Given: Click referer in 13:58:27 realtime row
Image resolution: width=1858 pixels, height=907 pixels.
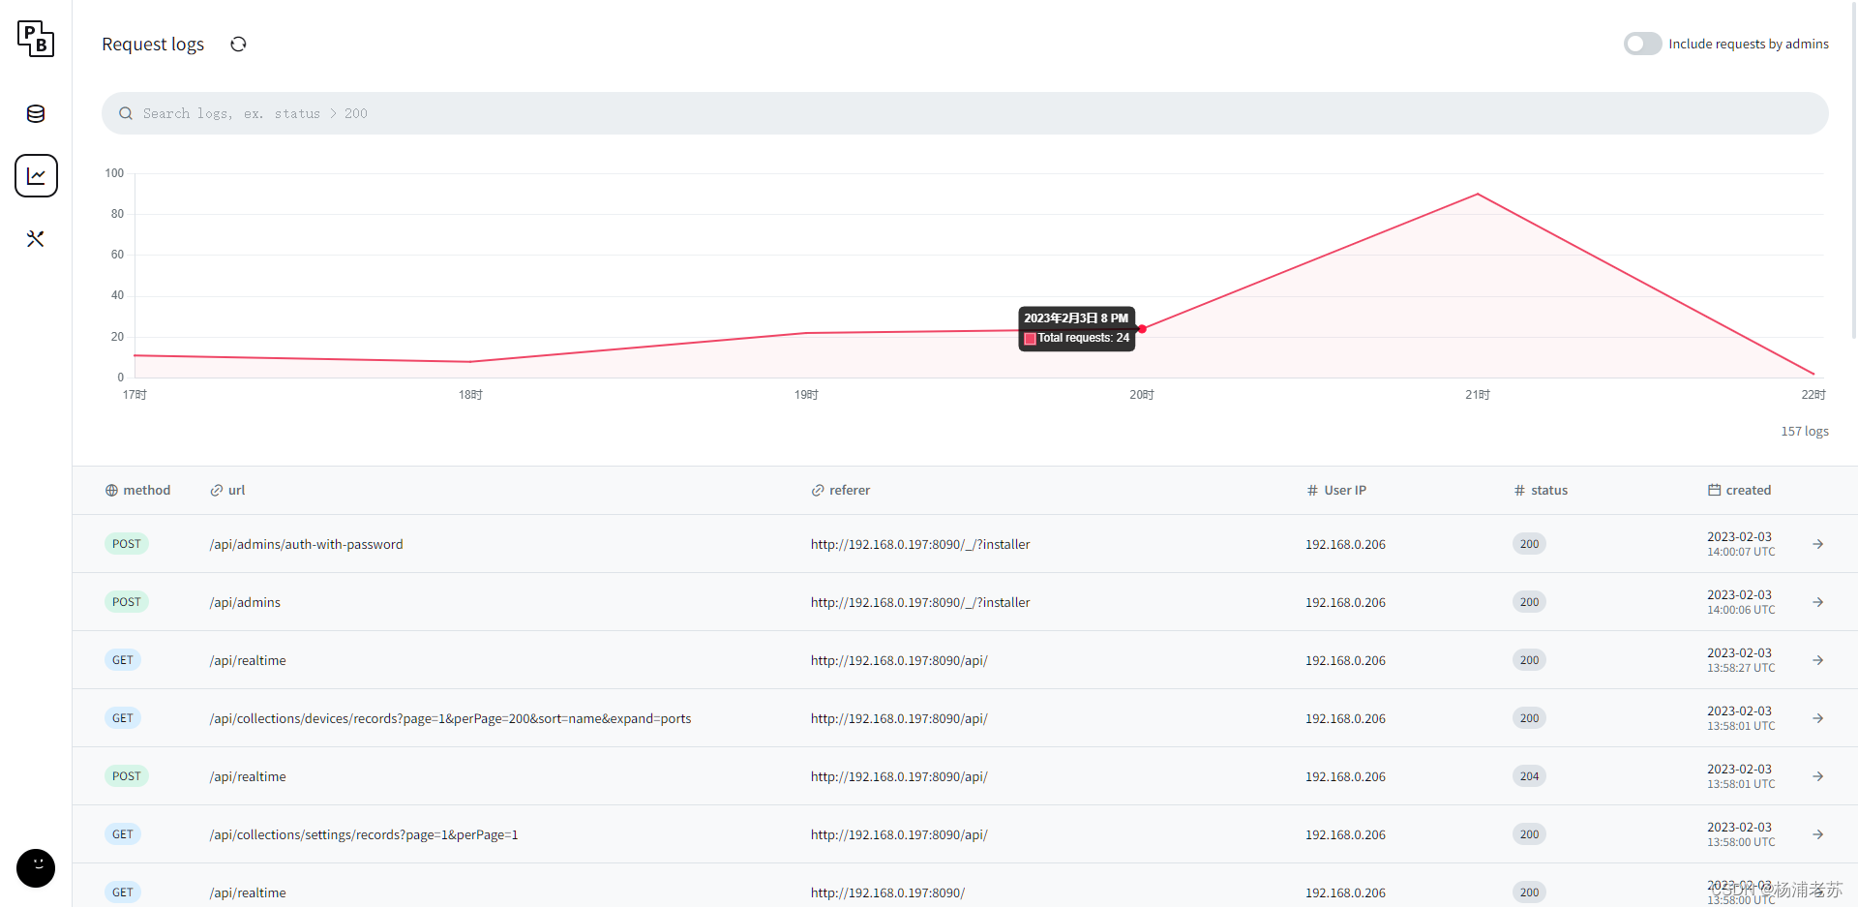Looking at the screenshot, I should [899, 660].
